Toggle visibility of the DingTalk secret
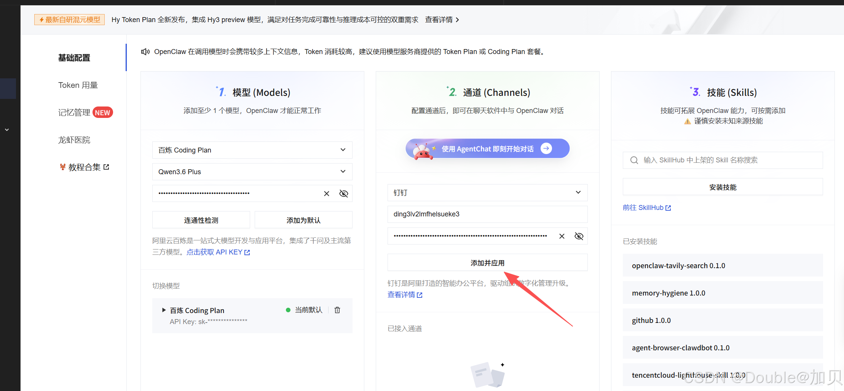Image resolution: width=844 pixels, height=391 pixels. 579,236
